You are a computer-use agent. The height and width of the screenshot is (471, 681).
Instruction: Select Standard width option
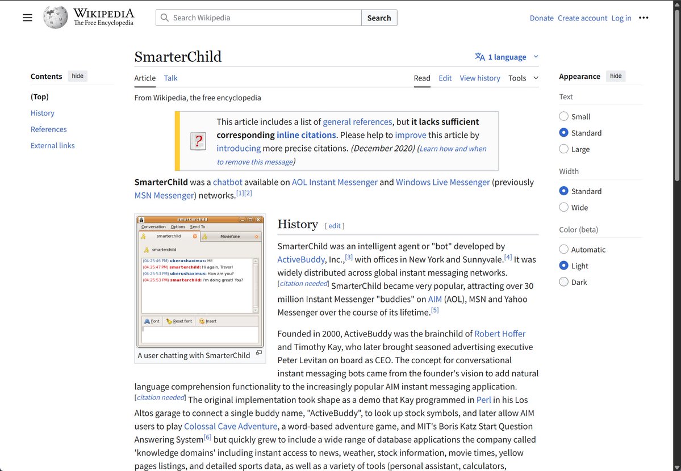tap(564, 191)
